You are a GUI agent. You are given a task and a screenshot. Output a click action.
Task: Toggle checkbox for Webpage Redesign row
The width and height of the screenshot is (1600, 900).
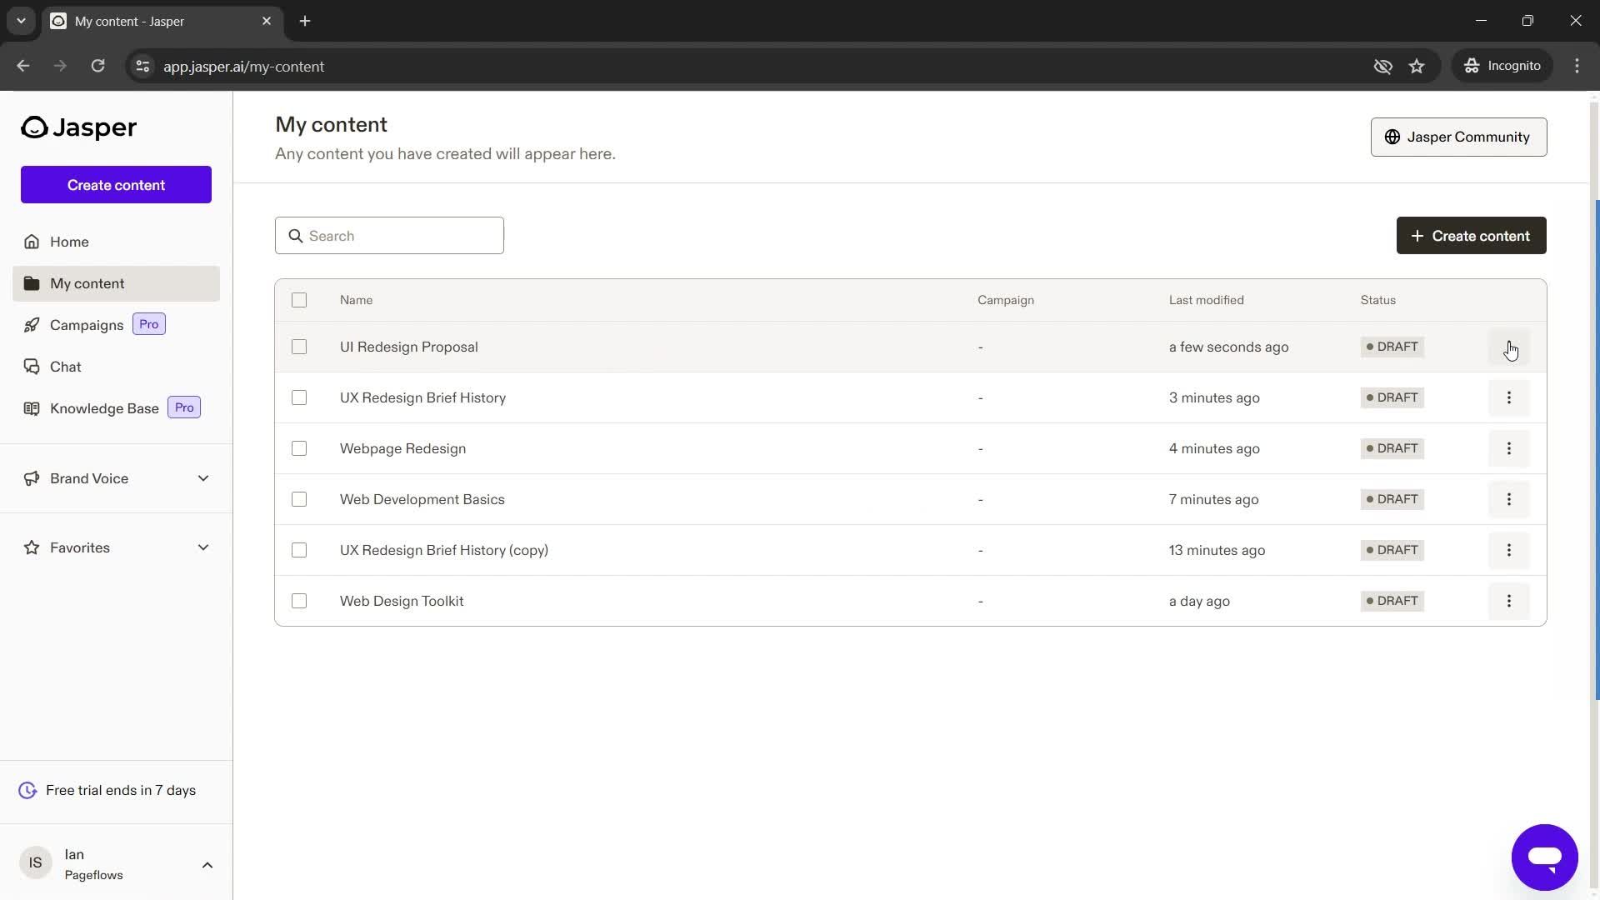(x=299, y=448)
